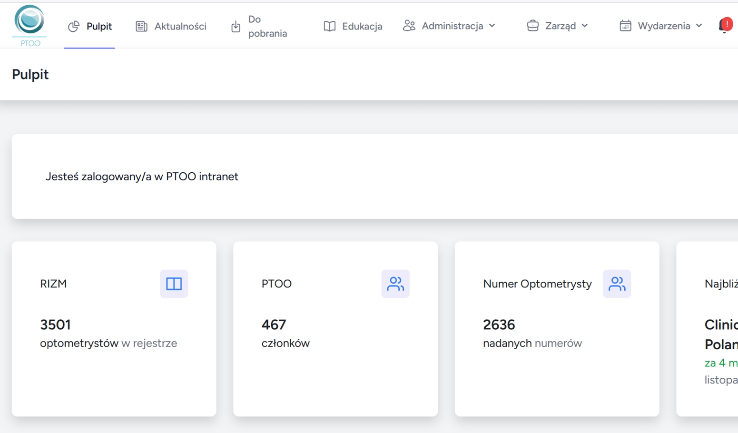Click the people icon on Numer Optometrysty card
Screen dimensions: 738x433
pos(617,284)
